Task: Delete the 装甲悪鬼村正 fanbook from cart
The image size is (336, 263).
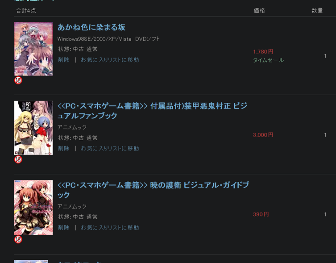Action: click(64, 148)
